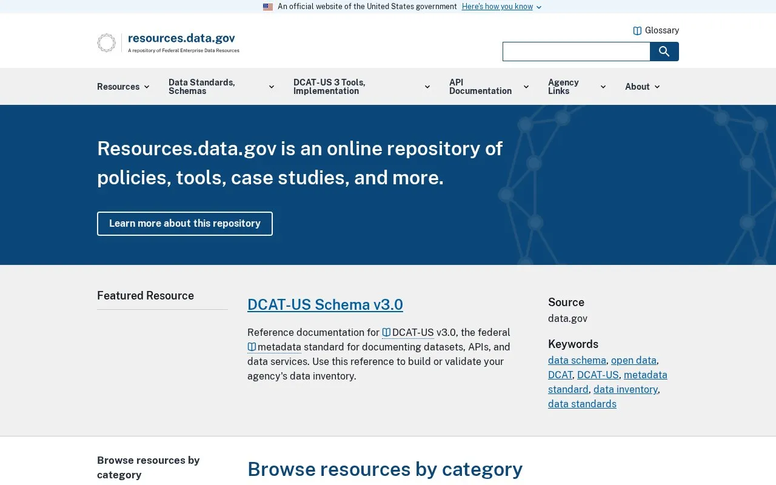
Task: Click "An official website" banner text
Action: pos(367,7)
